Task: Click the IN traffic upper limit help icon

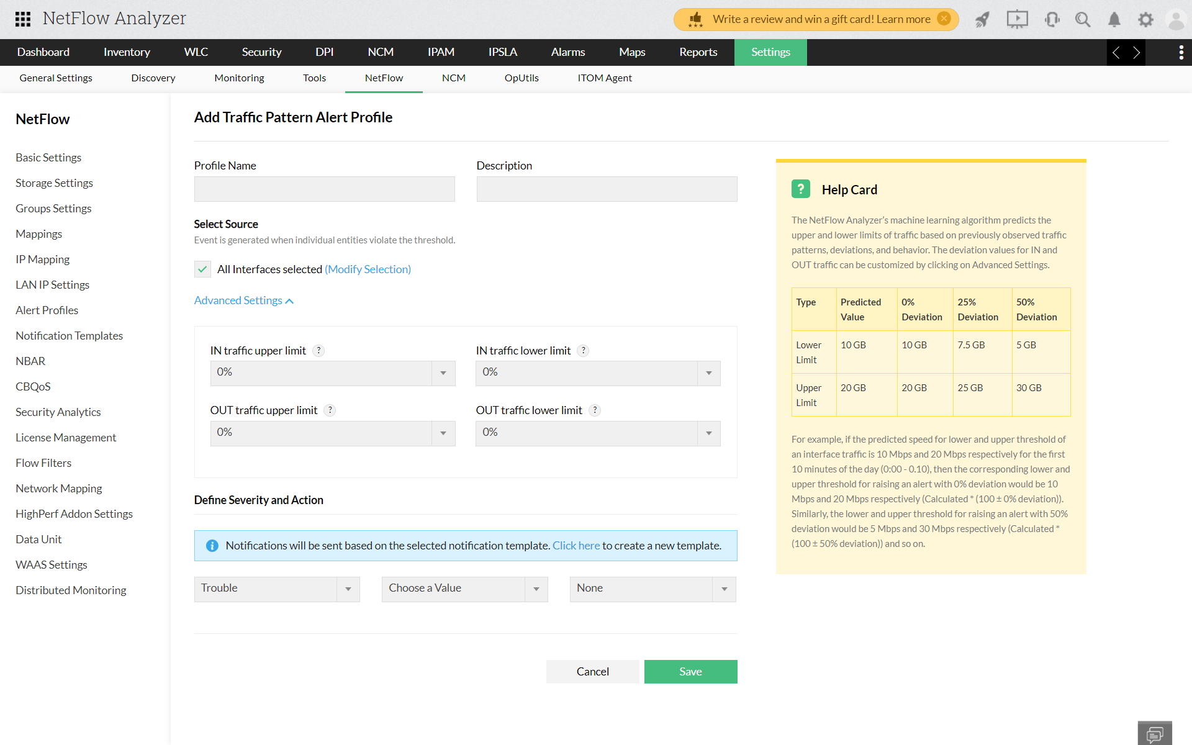Action: tap(318, 350)
